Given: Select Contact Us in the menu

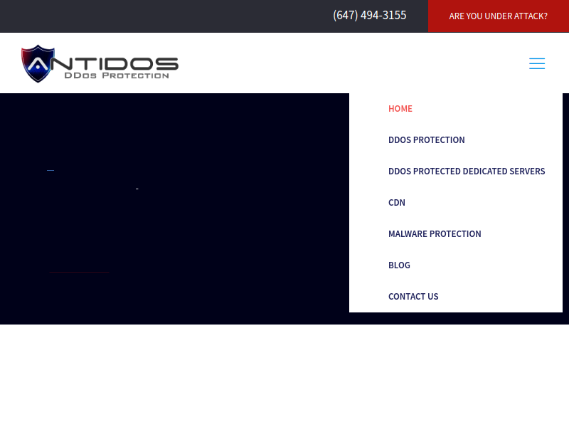Looking at the screenshot, I should pos(413,297).
